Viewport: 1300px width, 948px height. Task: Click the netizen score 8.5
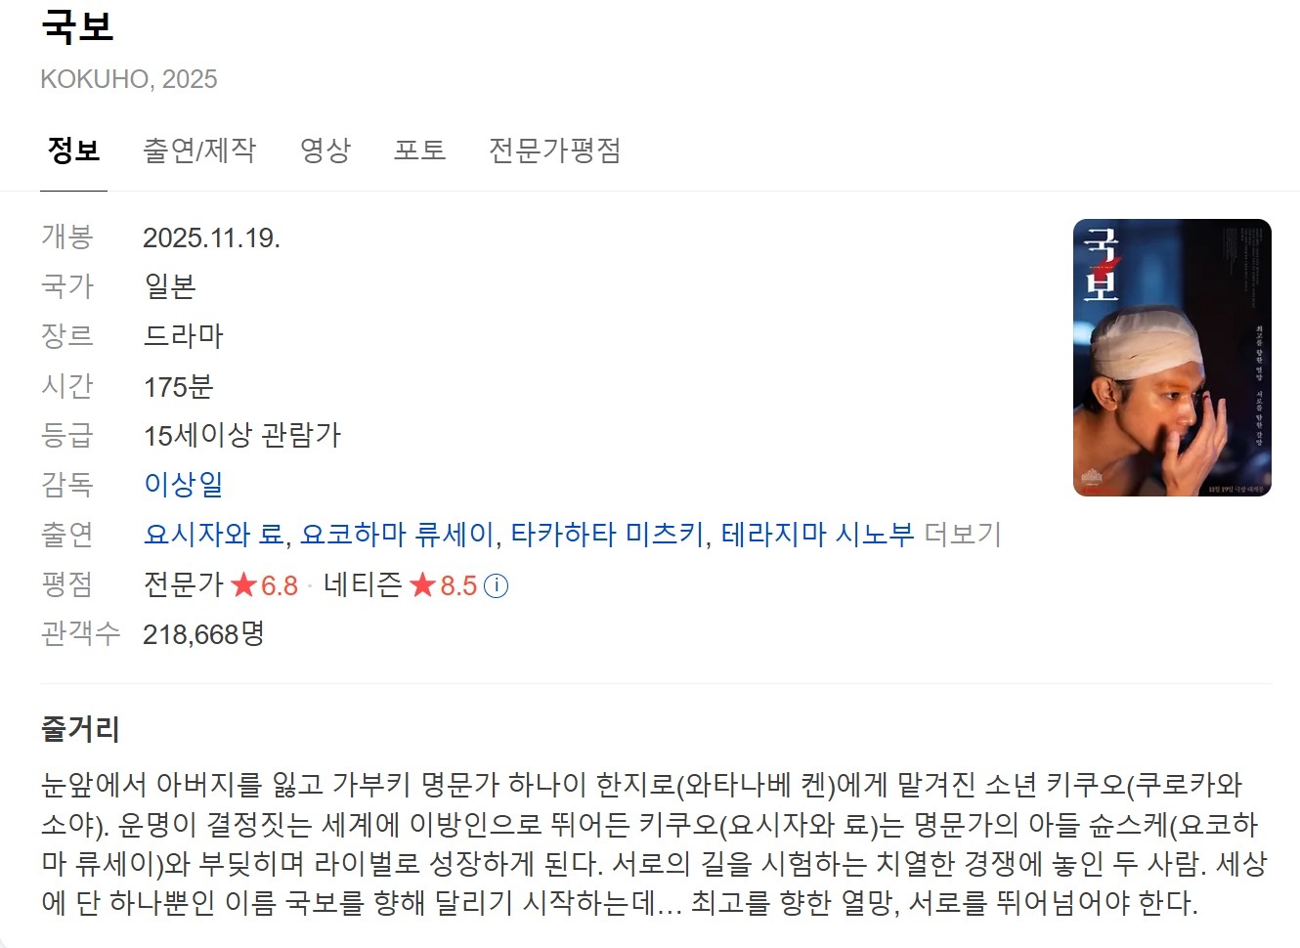click(x=458, y=586)
